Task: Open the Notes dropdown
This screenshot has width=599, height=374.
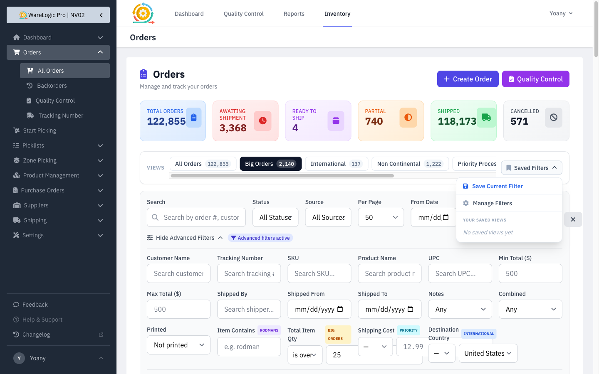Action: pyautogui.click(x=460, y=309)
